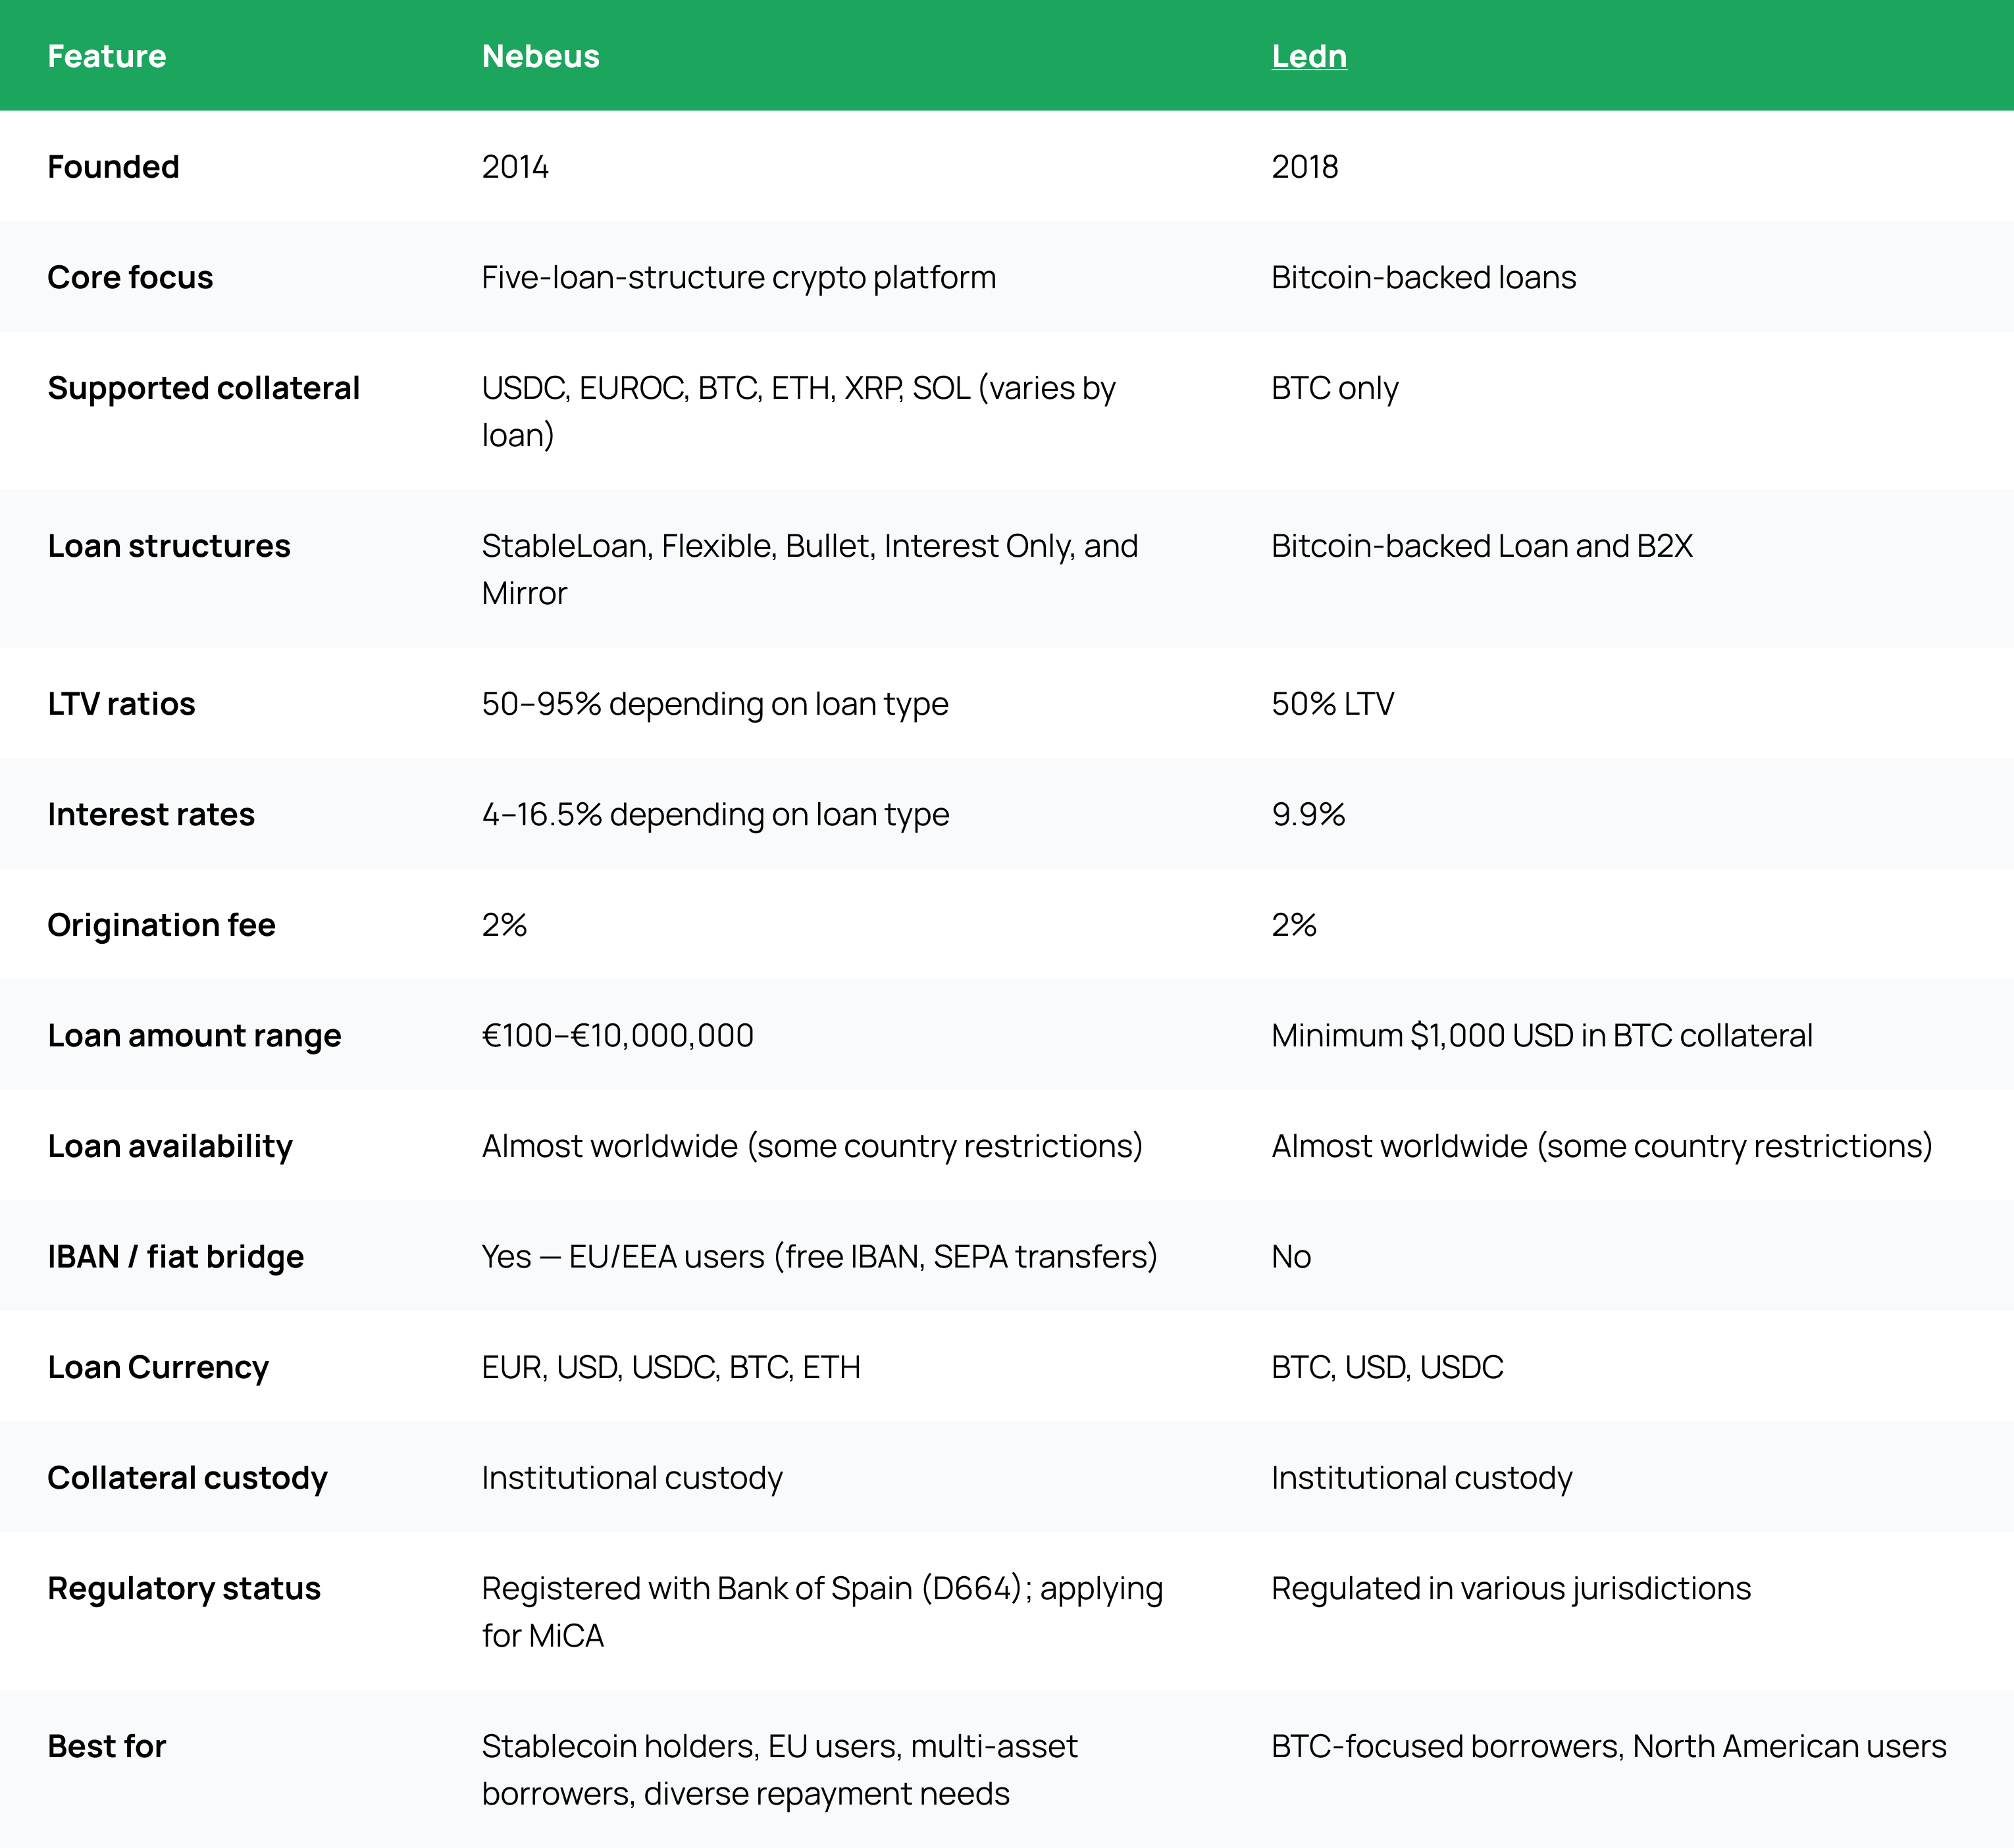Click the Regulatory status row label
The height and width of the screenshot is (1848, 2014).
184,1588
